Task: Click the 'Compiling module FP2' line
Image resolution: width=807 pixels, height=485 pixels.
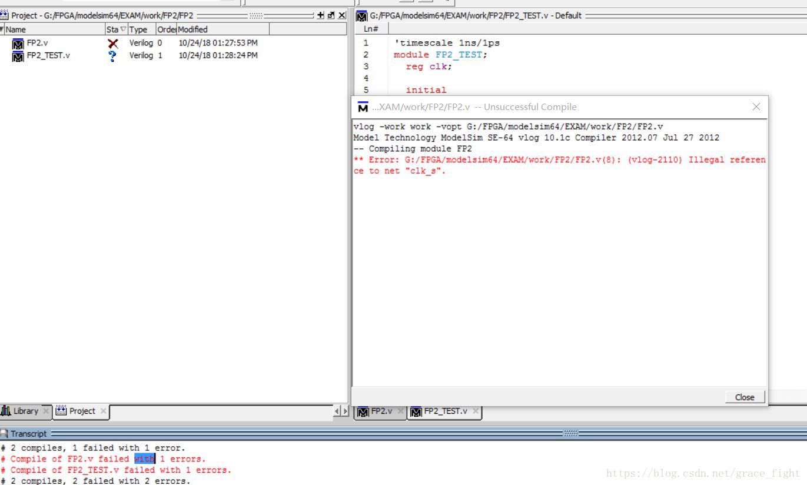Action: pyautogui.click(x=412, y=149)
